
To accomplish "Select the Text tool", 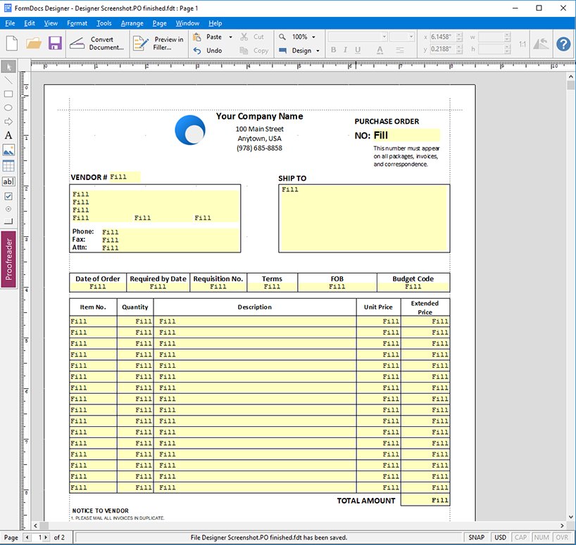I will [8, 134].
